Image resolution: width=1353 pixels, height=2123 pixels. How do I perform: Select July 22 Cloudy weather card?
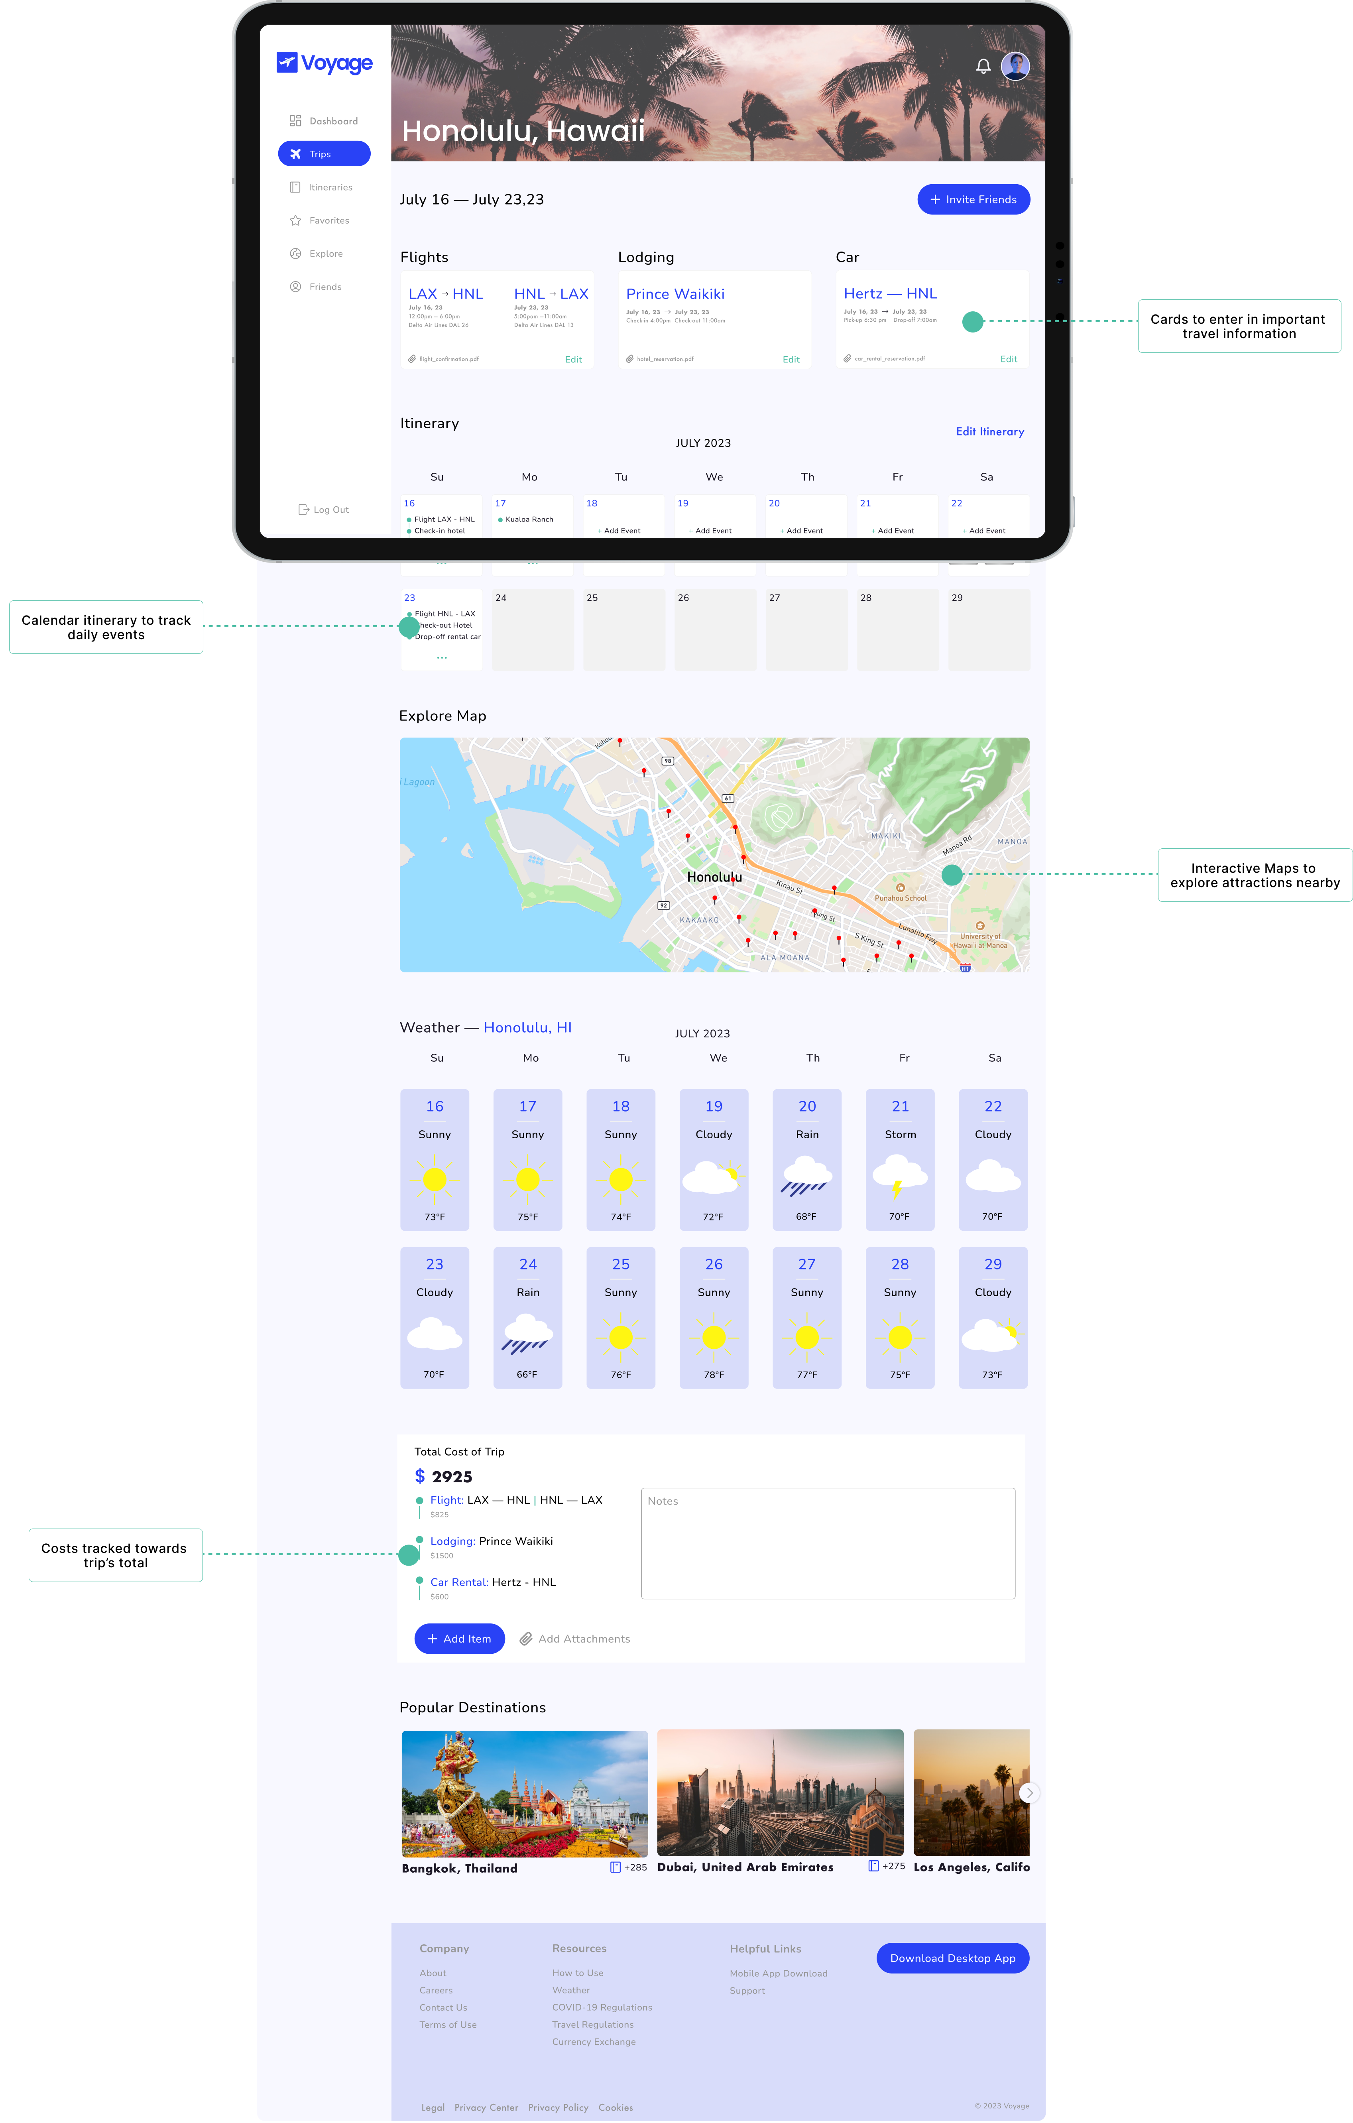click(993, 1159)
